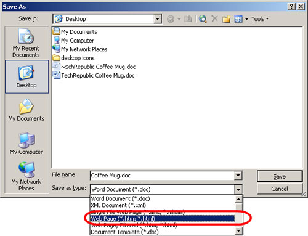The image size is (308, 236).
Task: Open the Views menu arrow
Action: pyautogui.click(x=246, y=19)
